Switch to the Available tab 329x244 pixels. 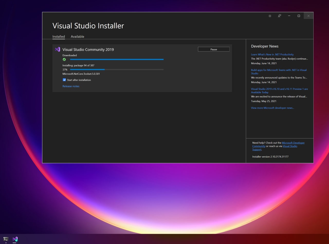(77, 36)
